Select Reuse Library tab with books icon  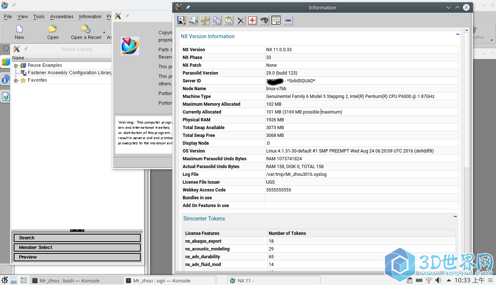click(x=6, y=62)
